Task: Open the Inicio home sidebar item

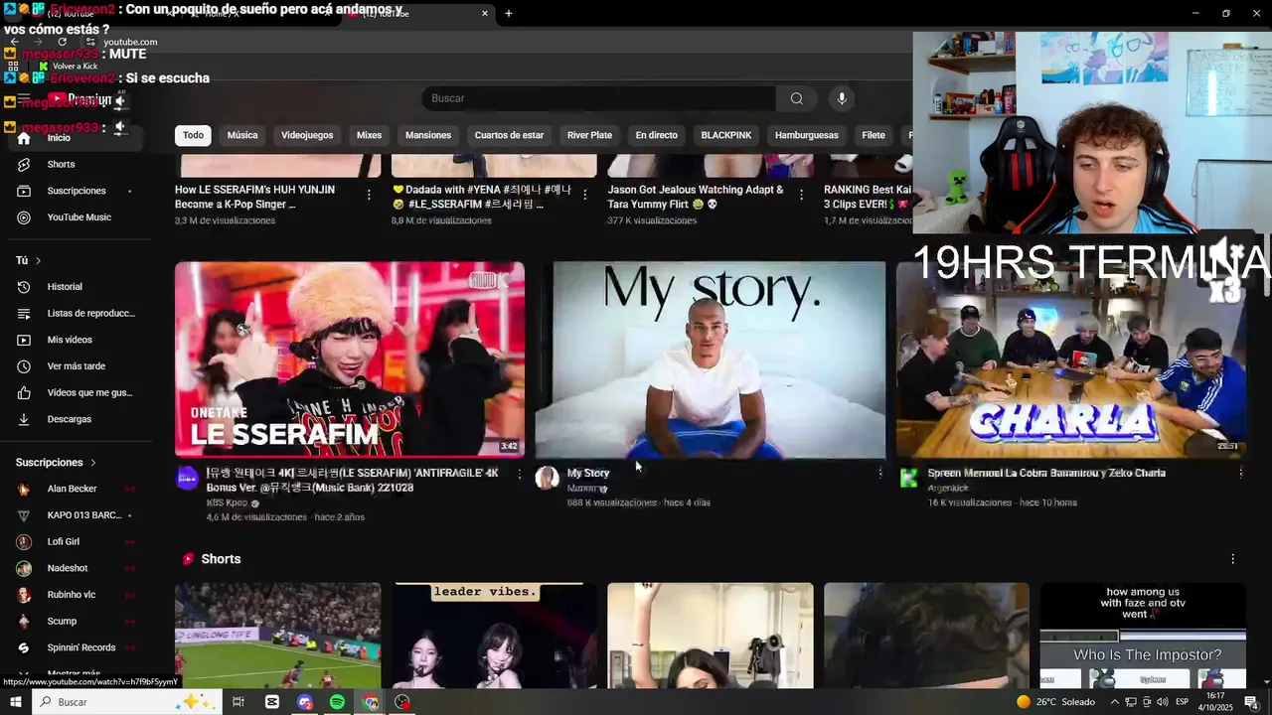Action: click(x=78, y=138)
